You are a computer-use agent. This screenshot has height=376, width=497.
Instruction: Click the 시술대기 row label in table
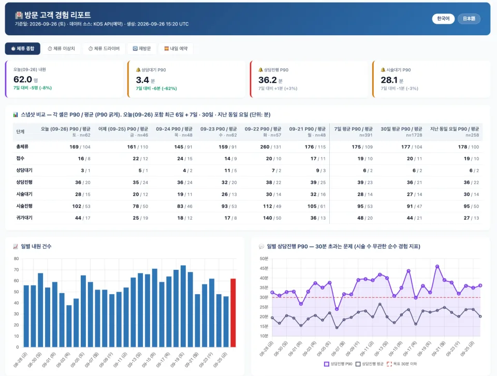(x=24, y=194)
